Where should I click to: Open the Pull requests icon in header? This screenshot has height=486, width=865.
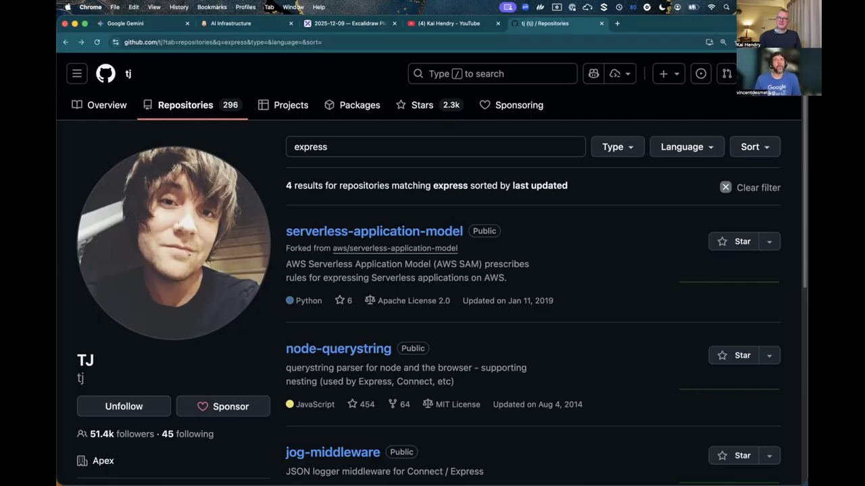pyautogui.click(x=726, y=74)
